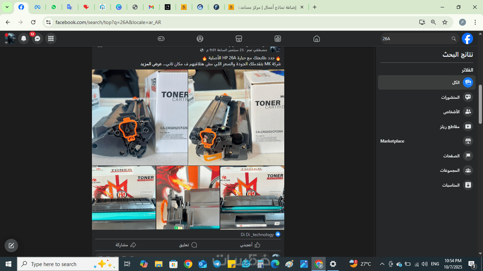Open Messenger chats icon
The width and height of the screenshot is (483, 271).
click(x=37, y=38)
